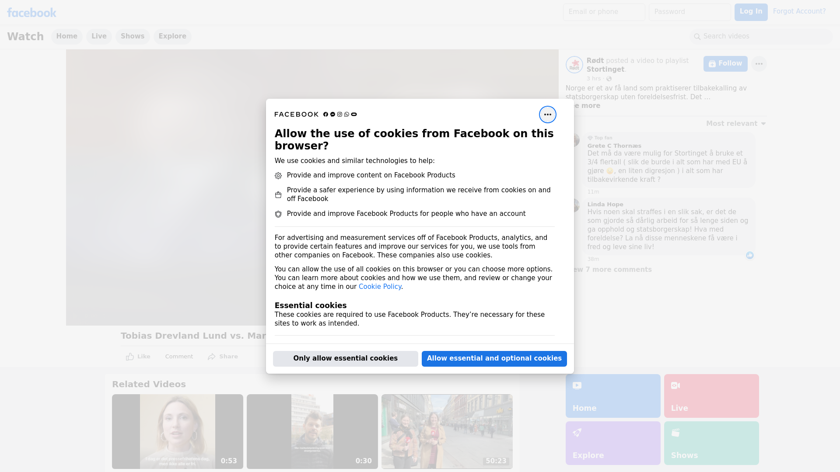
Task: Open the purple Explore tile
Action: coord(612,443)
